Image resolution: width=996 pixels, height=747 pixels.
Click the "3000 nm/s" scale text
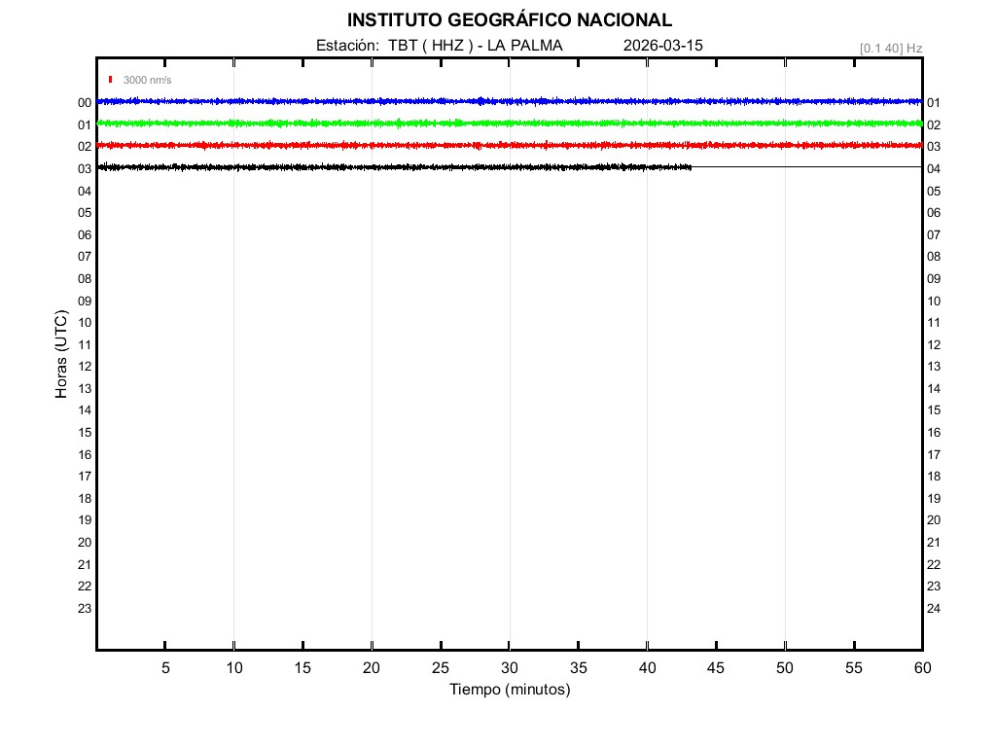147,80
